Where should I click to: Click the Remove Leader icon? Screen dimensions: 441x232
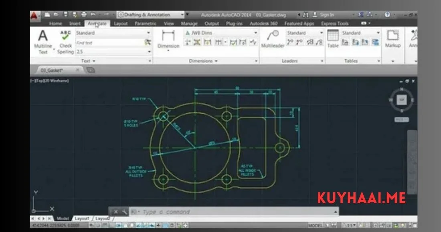pos(300,42)
